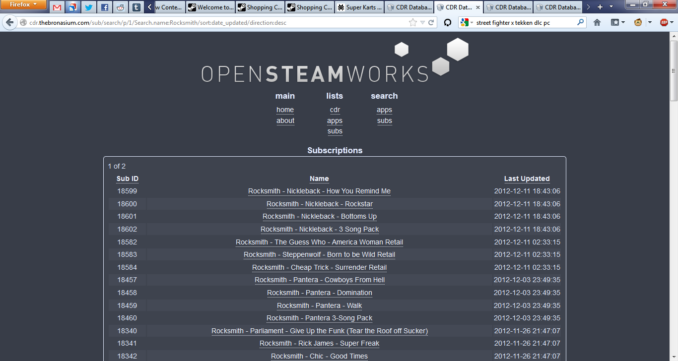Image resolution: width=678 pixels, height=361 pixels.
Task: Click the Greasemonkey monkey icon
Action: (x=638, y=23)
